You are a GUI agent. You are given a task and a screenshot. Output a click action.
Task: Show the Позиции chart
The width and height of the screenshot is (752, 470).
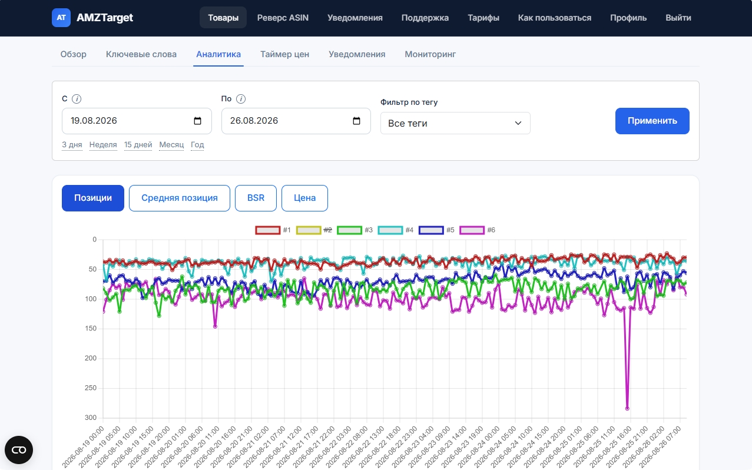coord(93,198)
